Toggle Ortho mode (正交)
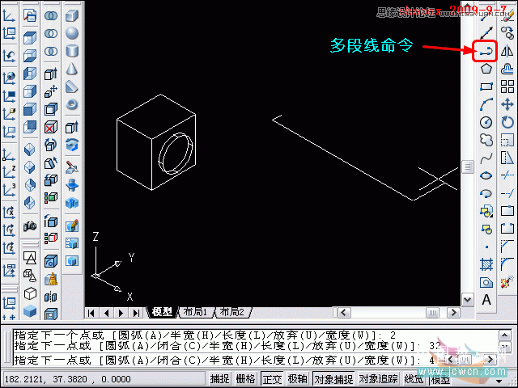518x388 pixels. click(271, 378)
